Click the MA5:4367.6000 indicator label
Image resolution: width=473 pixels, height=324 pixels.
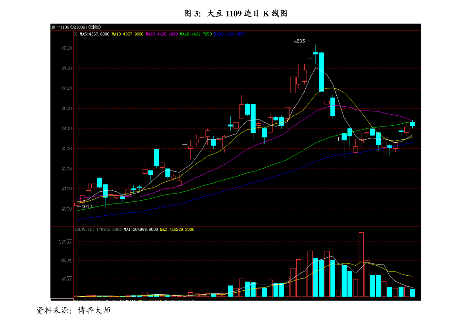tap(95, 35)
